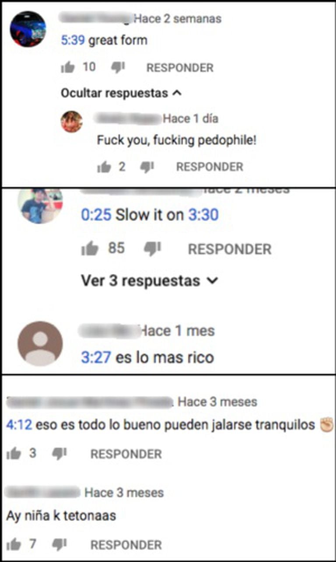
Task: Open the default gray profile avatar
Action: pyautogui.click(x=40, y=344)
